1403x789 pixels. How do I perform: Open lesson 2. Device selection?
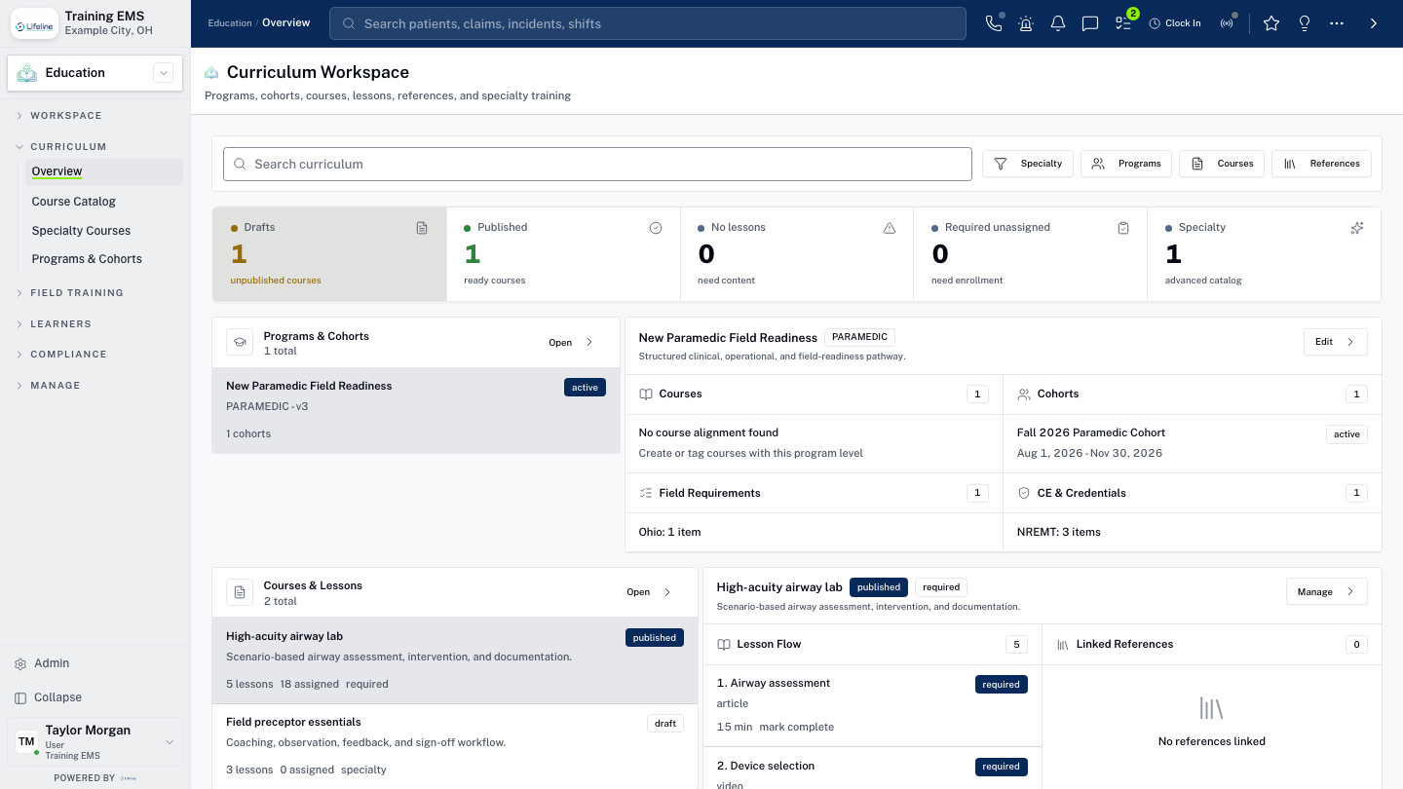click(x=872, y=769)
